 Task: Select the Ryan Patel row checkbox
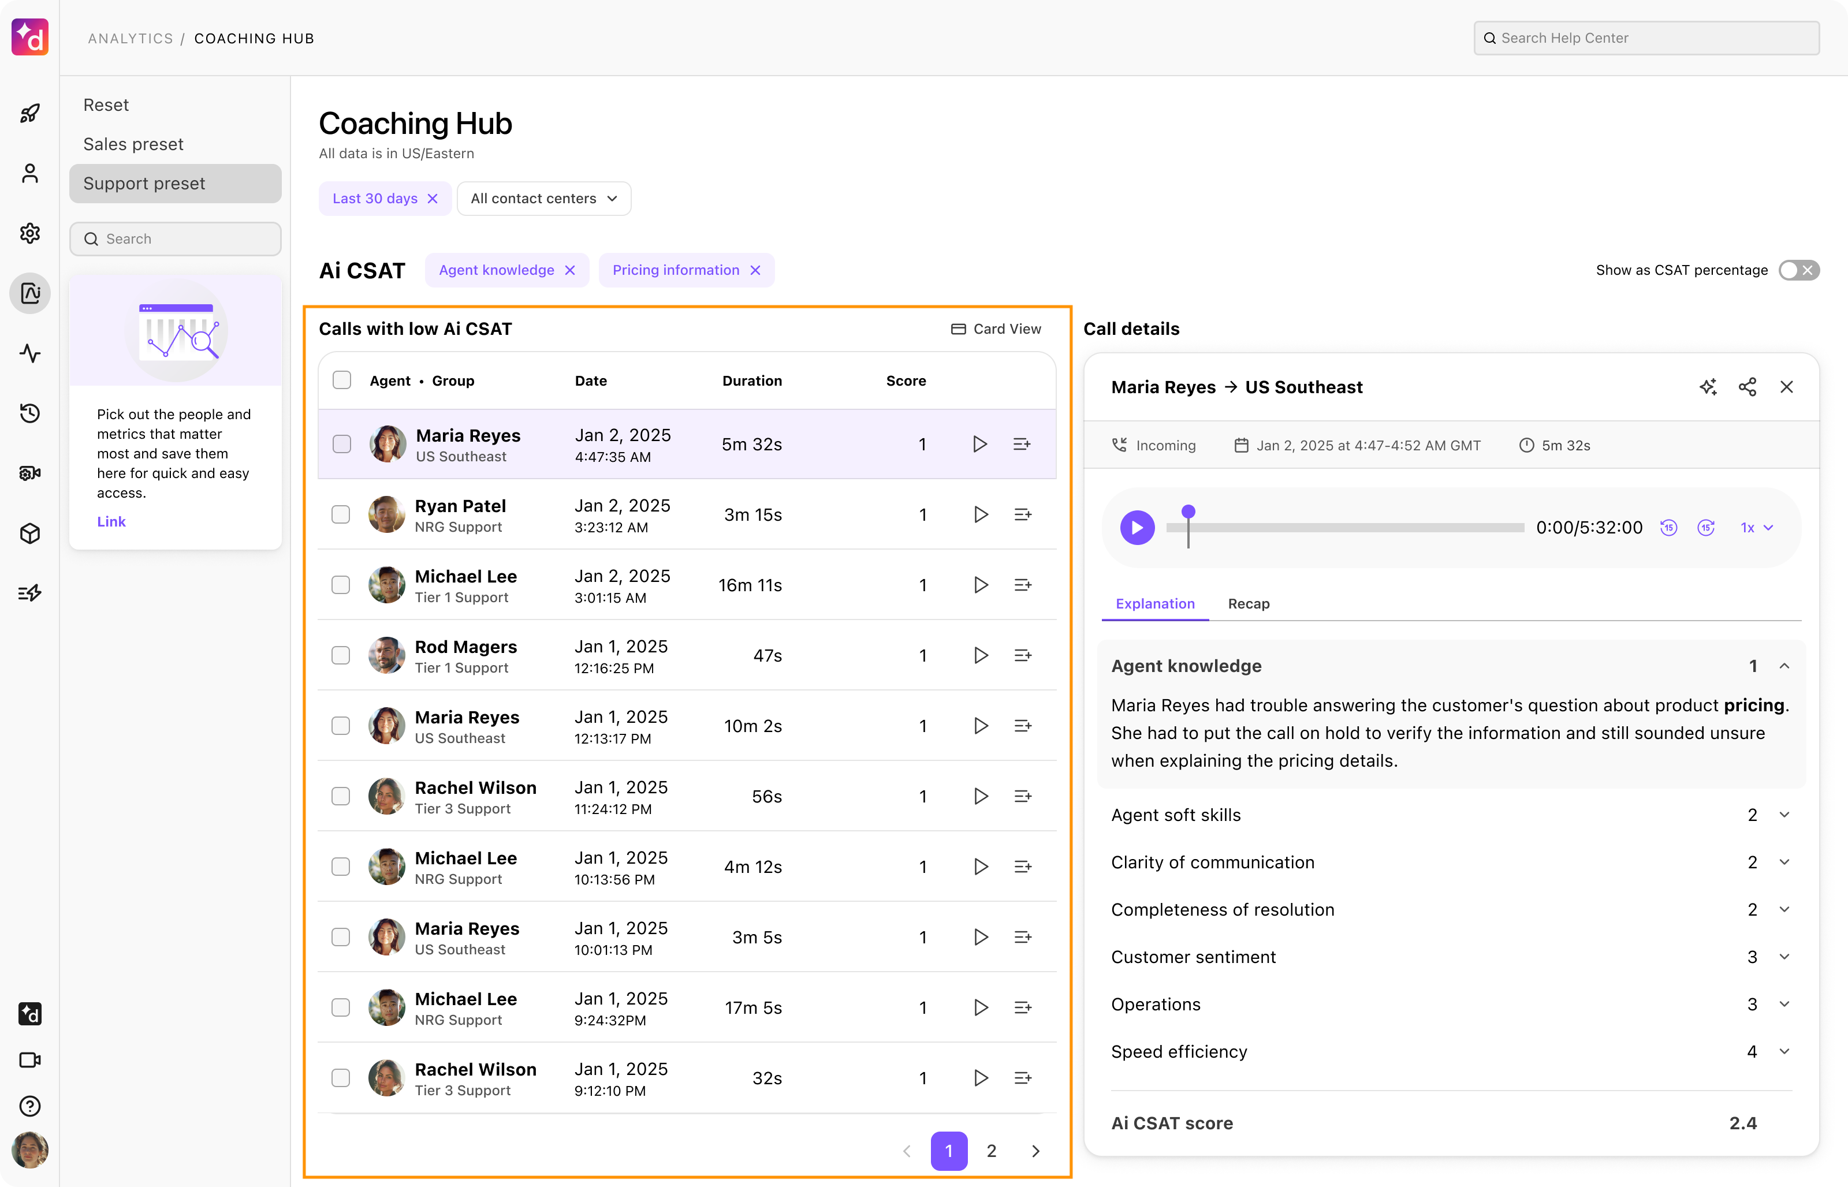(x=341, y=514)
